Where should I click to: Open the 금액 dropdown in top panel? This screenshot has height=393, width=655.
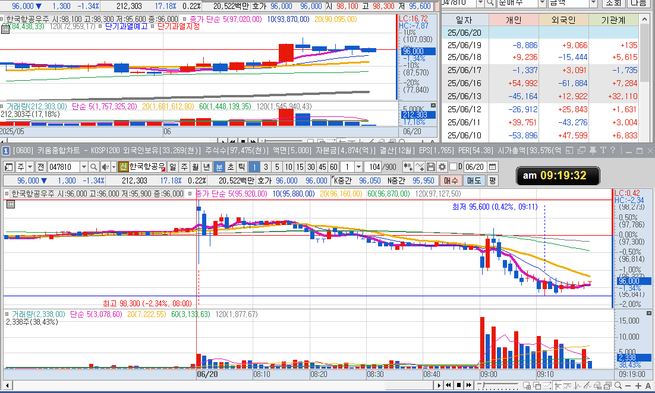click(593, 4)
